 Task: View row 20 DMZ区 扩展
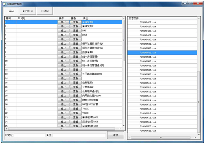click(76, 104)
